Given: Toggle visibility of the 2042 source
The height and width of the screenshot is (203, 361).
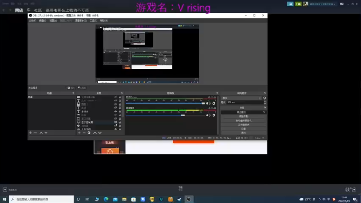Looking at the screenshot, I should pos(116,115).
